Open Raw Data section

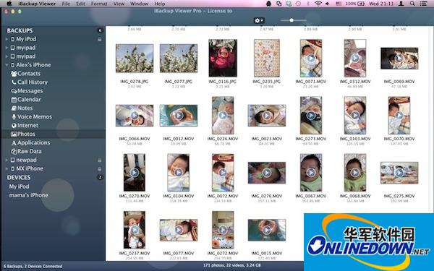(x=26, y=151)
